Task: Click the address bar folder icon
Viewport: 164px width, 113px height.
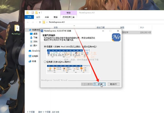Action: tap(44, 22)
